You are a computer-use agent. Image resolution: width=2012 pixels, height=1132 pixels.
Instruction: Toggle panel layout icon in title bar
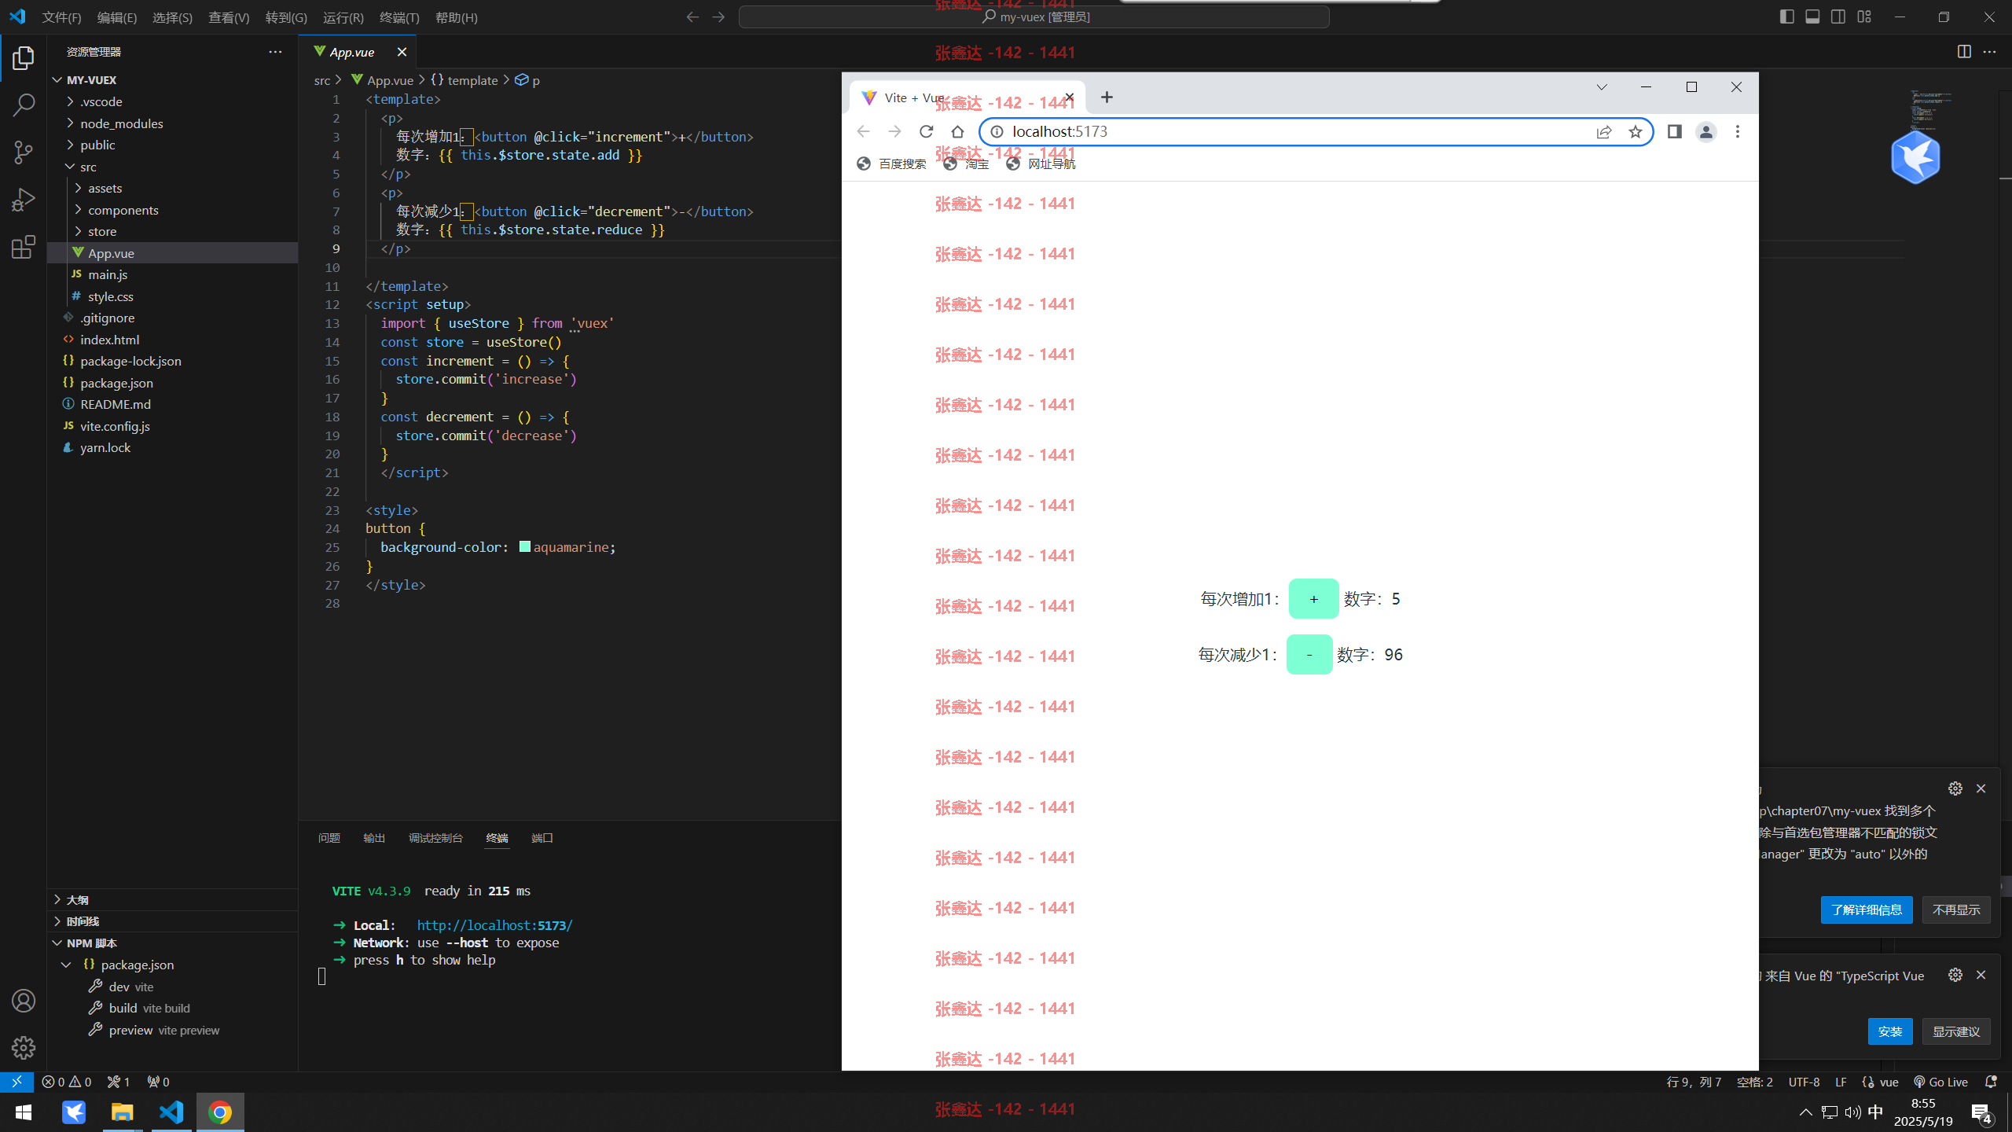coord(1812,17)
